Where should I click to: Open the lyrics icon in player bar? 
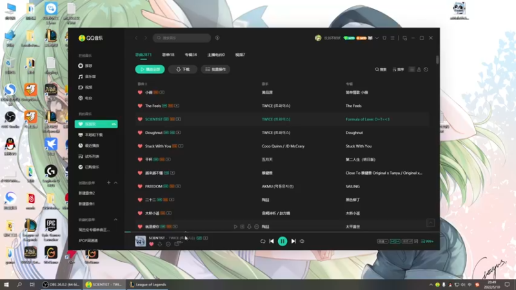tap(416, 241)
